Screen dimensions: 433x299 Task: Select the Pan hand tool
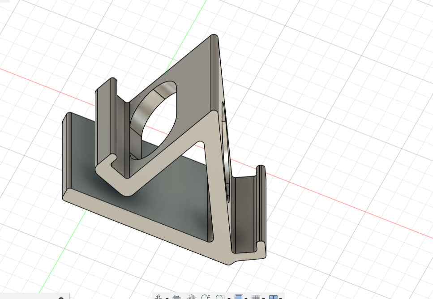point(191,297)
